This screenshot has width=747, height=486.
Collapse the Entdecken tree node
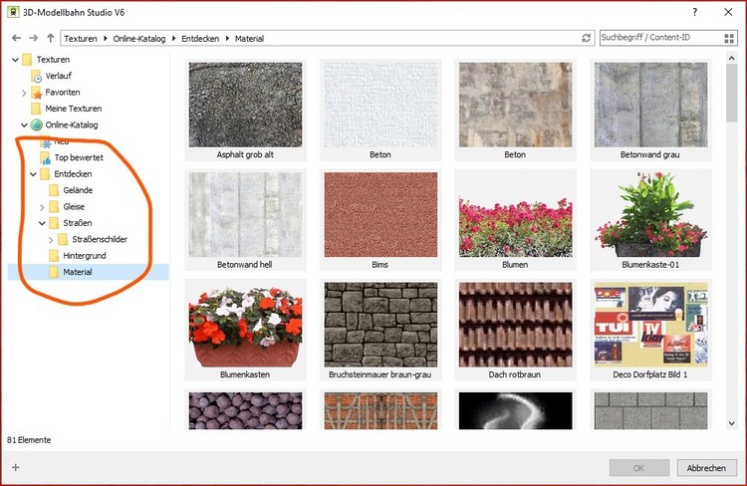pos(33,174)
